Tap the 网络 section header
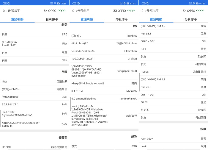 (x=64, y=72)
